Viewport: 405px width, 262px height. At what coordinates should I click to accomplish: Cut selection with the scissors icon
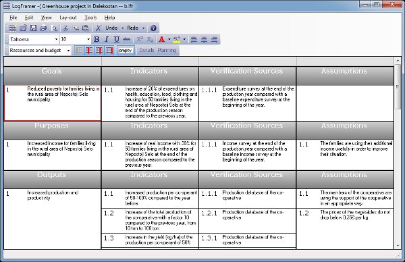(65, 28)
